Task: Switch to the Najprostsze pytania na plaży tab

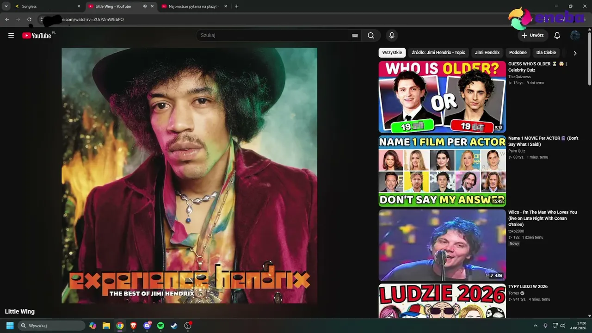Action: click(194, 6)
